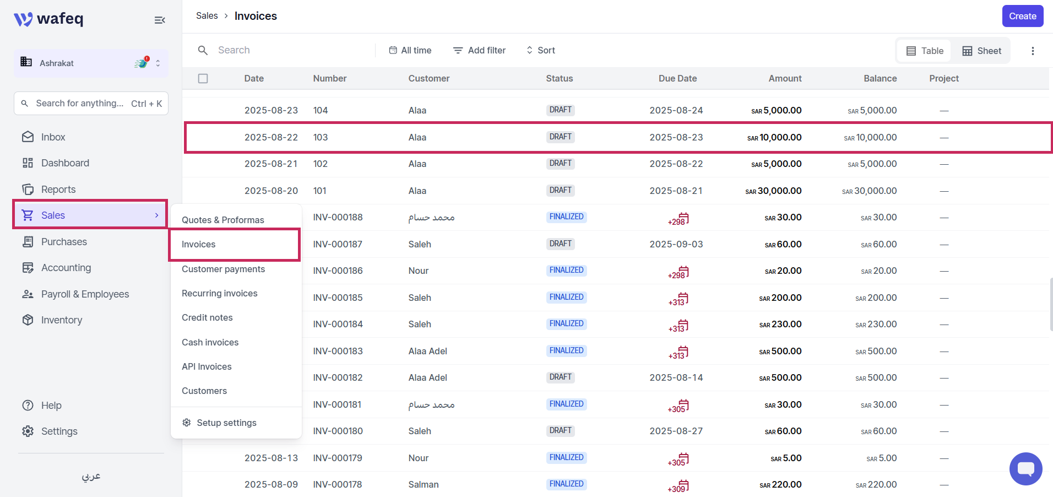Switch language to Arabic (عربي)
This screenshot has width=1053, height=497.
pyautogui.click(x=91, y=477)
